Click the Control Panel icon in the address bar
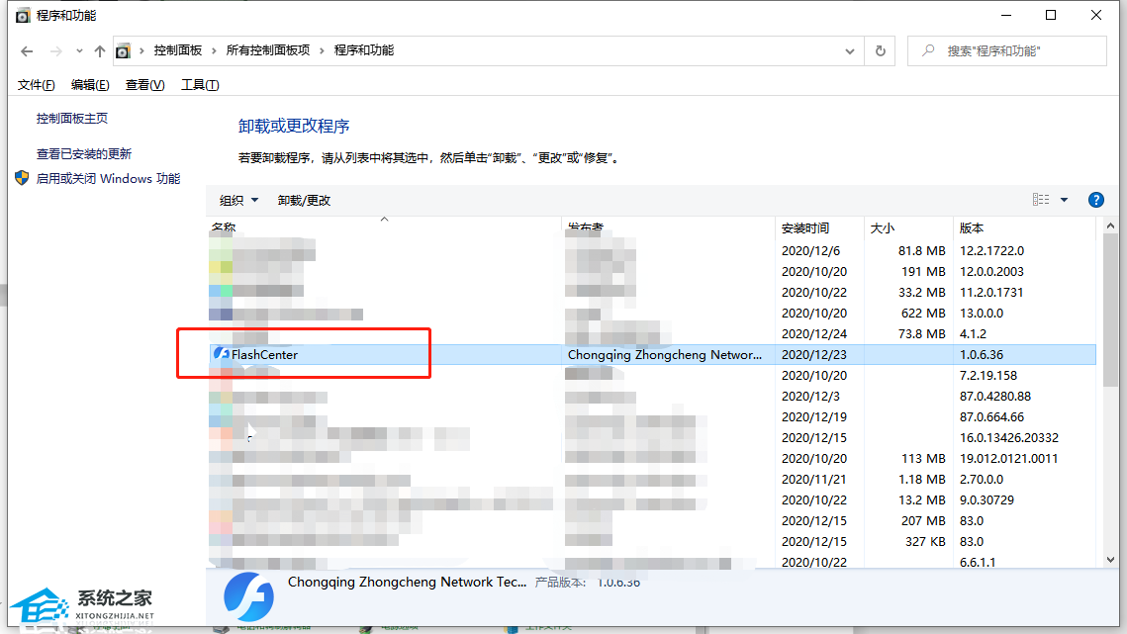1127x634 pixels. pos(123,51)
